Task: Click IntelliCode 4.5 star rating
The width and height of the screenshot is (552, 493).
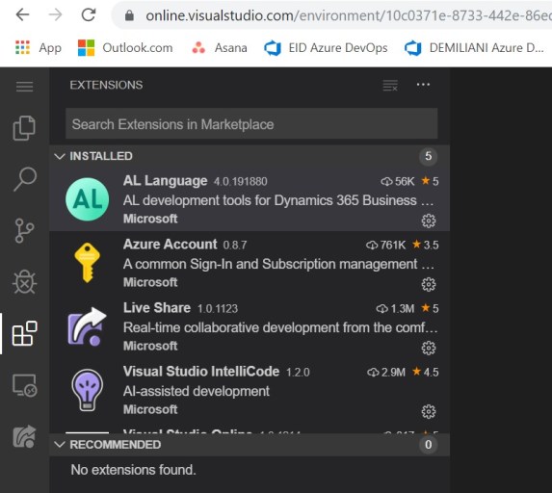Action: [426, 372]
